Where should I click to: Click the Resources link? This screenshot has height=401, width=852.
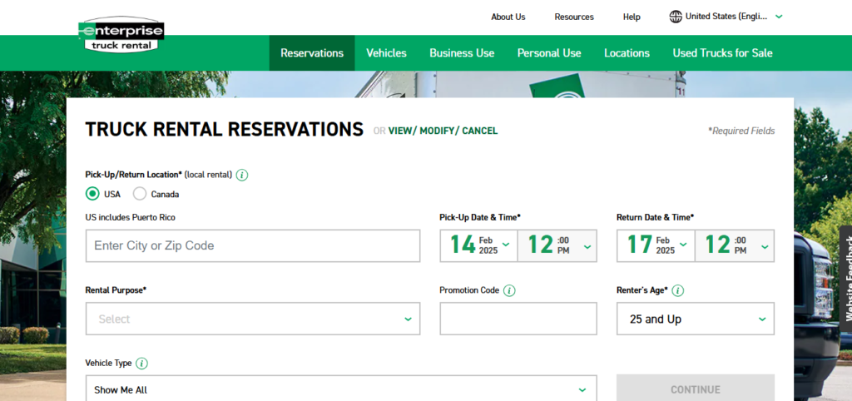(574, 17)
